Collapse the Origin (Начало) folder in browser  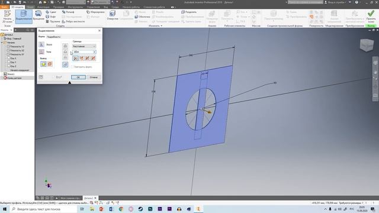pos(2,43)
